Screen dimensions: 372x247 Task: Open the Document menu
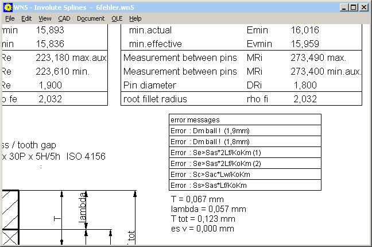coord(91,18)
